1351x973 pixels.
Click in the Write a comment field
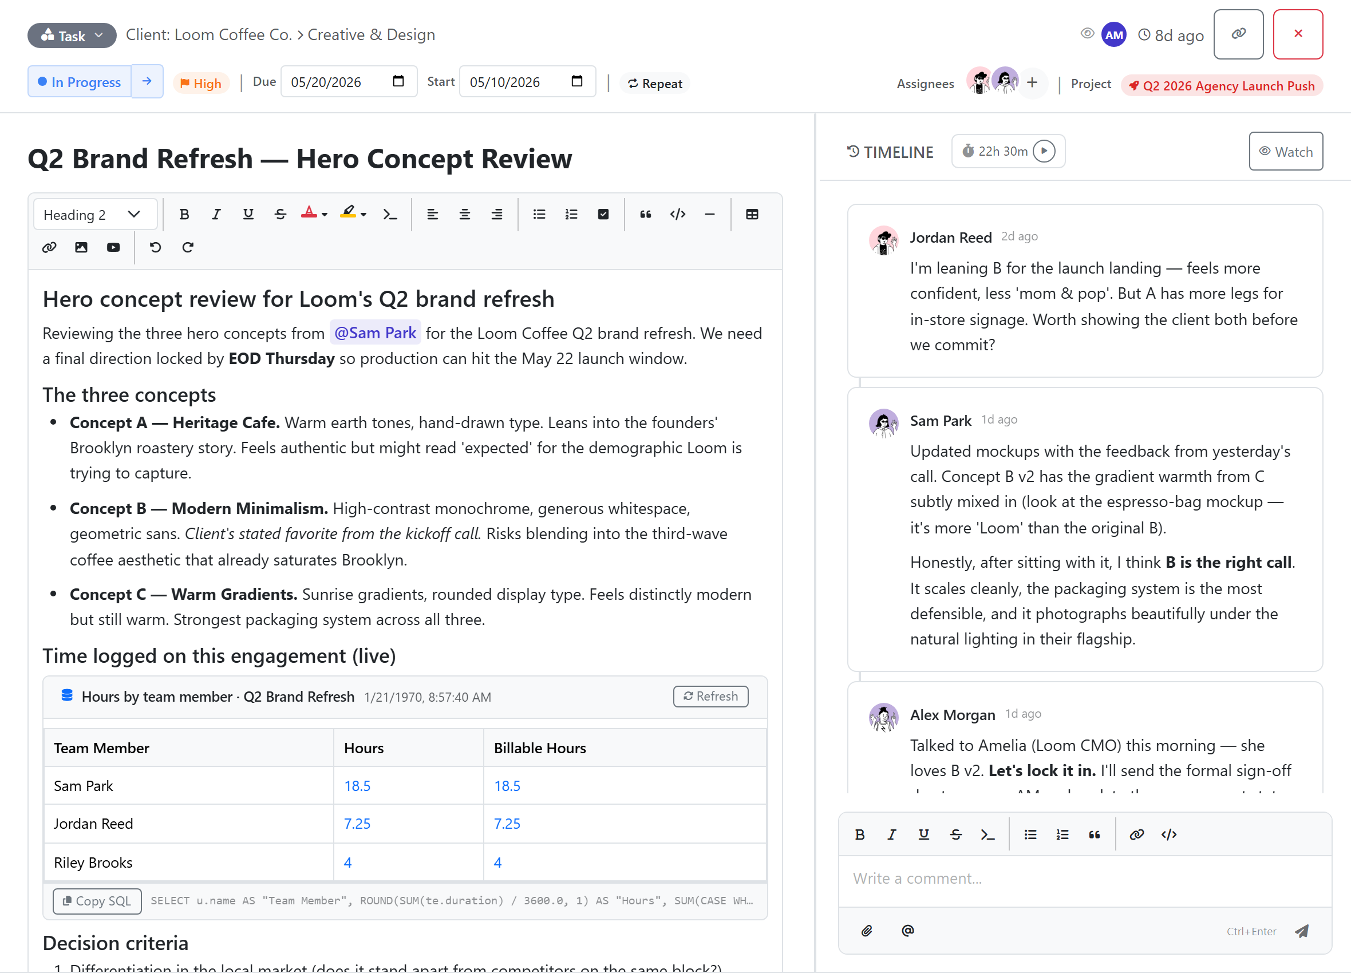[x=1085, y=881]
